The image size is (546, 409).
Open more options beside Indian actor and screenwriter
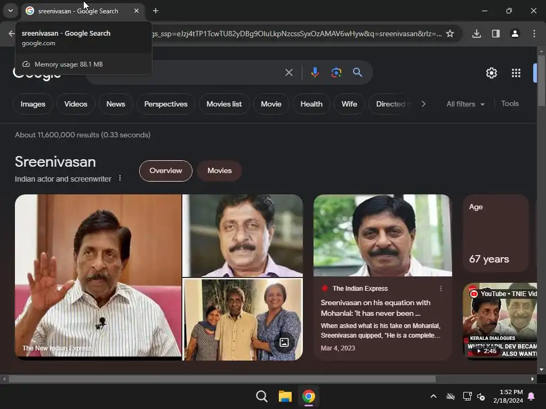point(120,178)
